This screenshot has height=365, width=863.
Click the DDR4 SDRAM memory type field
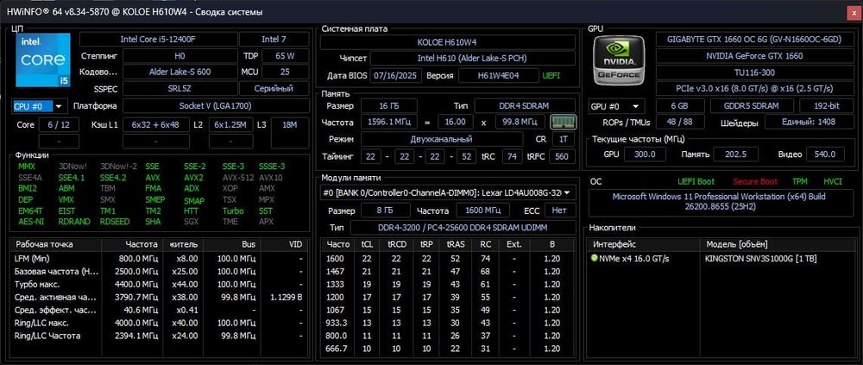click(525, 105)
